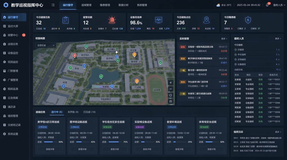Image resolution: width=287 pixels, height=160 pixels.
Task: Click the map recenter target button
Action: [x=171, y=95]
